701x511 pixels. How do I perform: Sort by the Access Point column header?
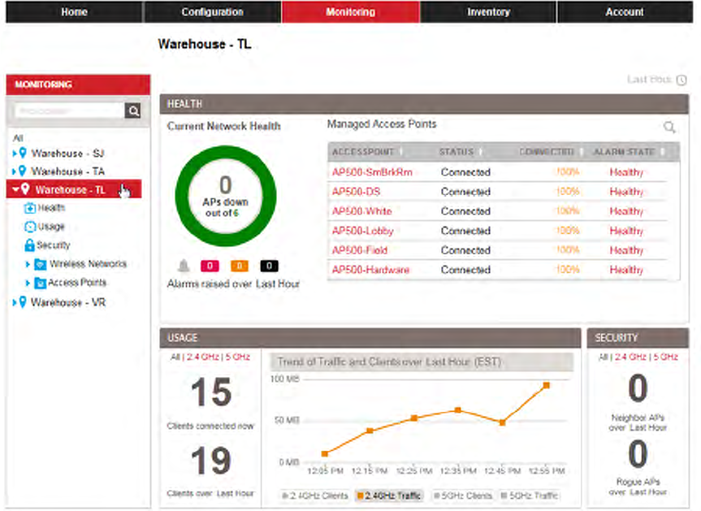[x=363, y=152]
